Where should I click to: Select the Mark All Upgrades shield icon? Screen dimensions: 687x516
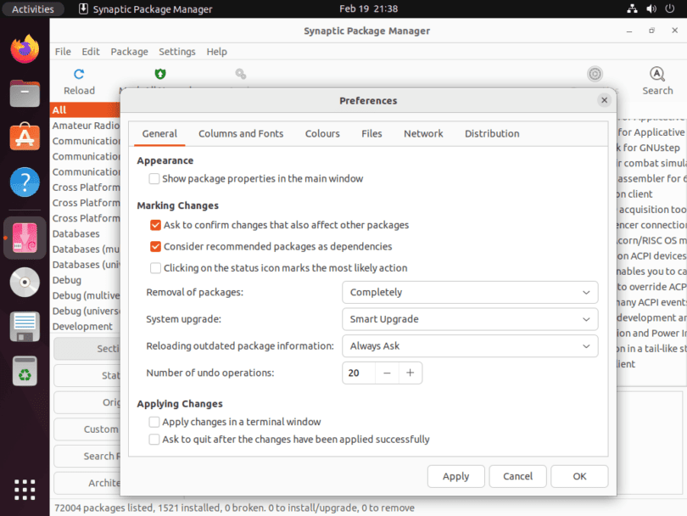(159, 74)
